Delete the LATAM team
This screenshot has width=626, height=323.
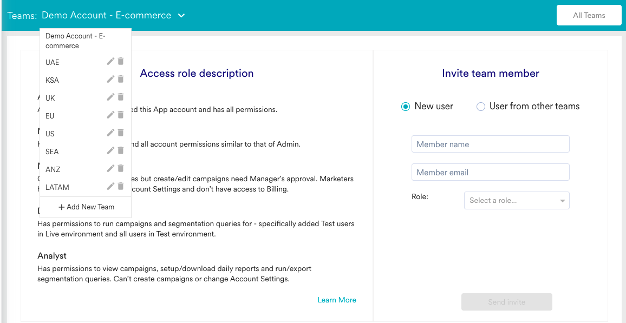tap(121, 186)
